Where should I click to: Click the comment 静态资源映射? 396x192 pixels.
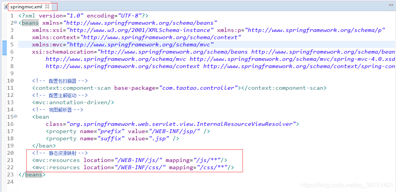tap(60, 153)
